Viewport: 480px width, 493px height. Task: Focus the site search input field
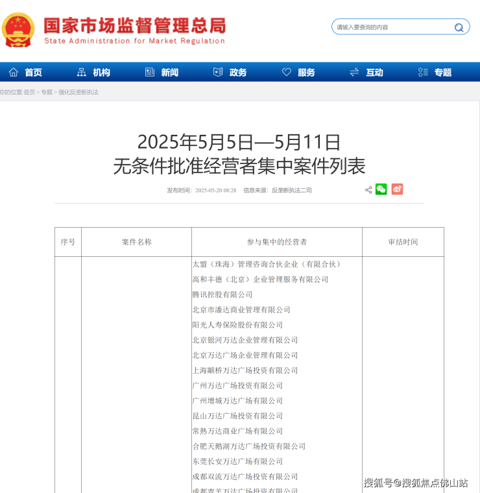pyautogui.click(x=400, y=27)
